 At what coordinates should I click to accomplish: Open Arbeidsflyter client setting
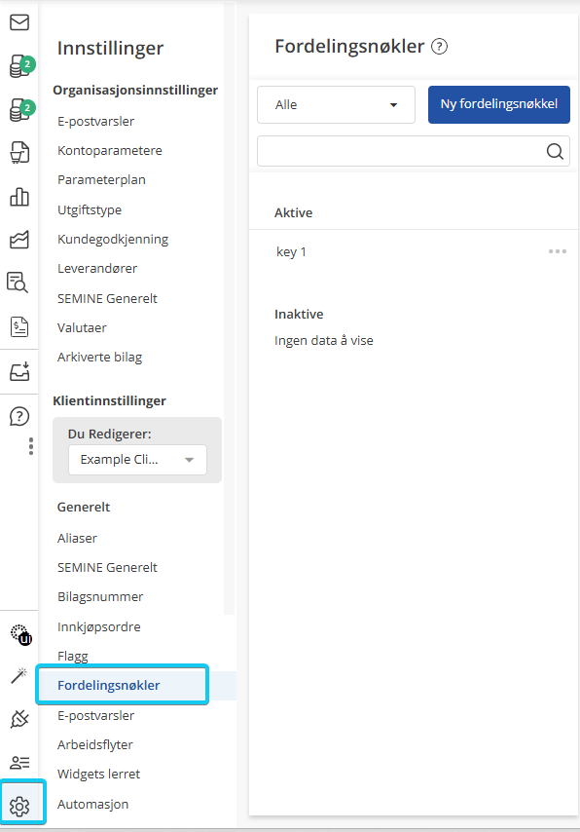[95, 745]
